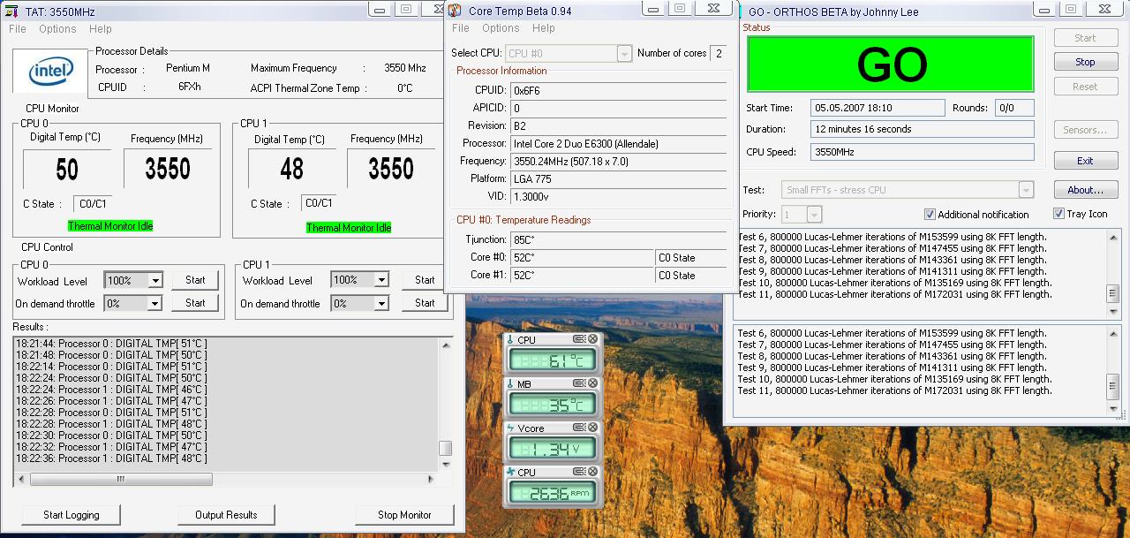Viewport: 1130px width, 538px height.
Task: Click Stop Monitor button
Action: click(404, 515)
